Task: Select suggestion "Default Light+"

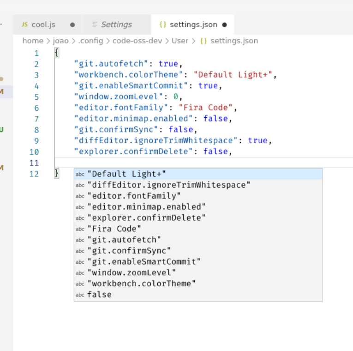Action: coord(198,174)
